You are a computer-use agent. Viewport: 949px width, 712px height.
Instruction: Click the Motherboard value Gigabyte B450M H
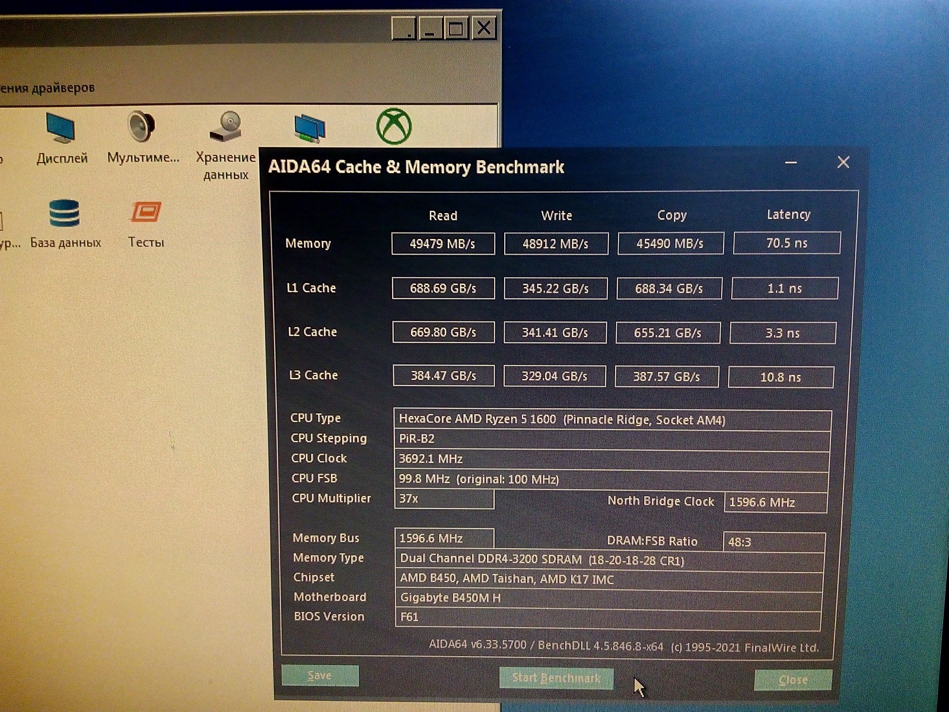tap(609, 598)
